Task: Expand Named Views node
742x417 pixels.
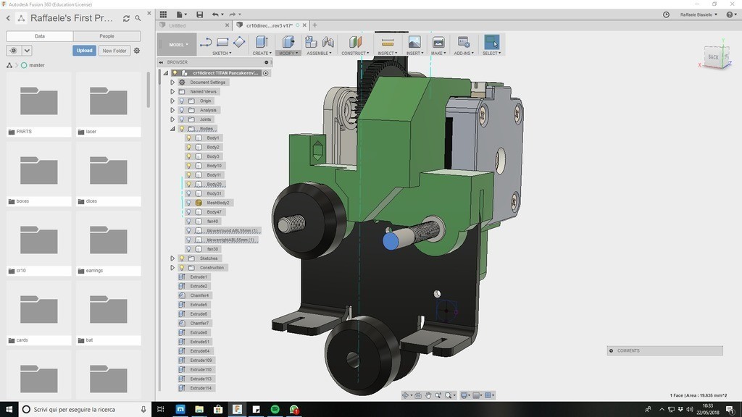Action: coord(172,92)
